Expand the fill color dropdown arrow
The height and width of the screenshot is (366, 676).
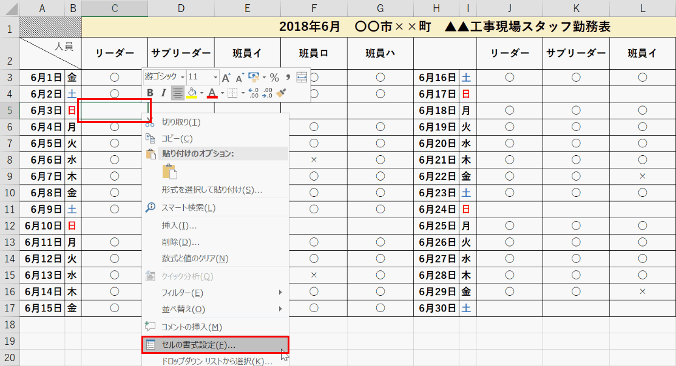201,93
